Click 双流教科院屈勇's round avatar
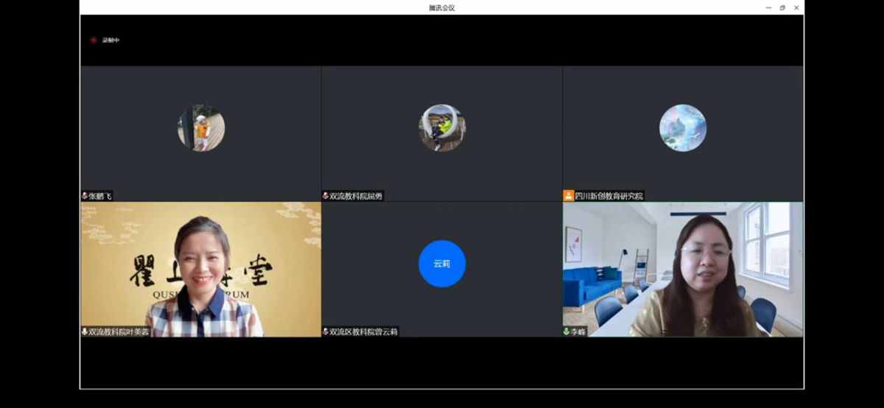This screenshot has height=408, width=884. tap(442, 127)
